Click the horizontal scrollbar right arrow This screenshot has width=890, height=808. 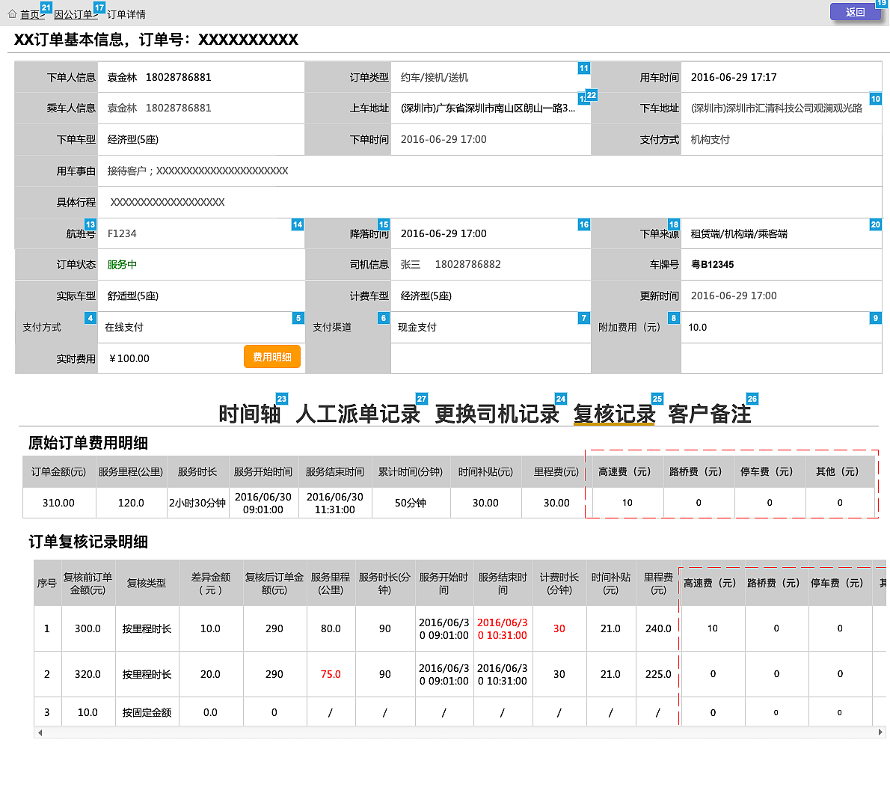[880, 732]
